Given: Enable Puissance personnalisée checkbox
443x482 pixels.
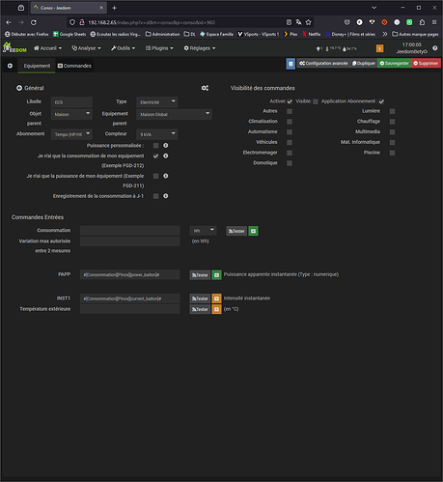Looking at the screenshot, I should (156, 146).
